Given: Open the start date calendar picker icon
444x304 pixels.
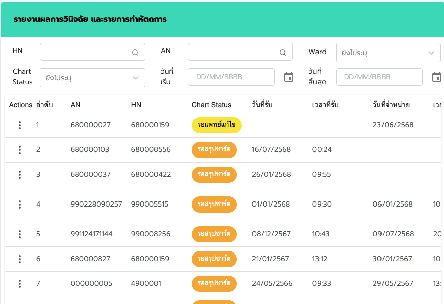Looking at the screenshot, I should [289, 77].
